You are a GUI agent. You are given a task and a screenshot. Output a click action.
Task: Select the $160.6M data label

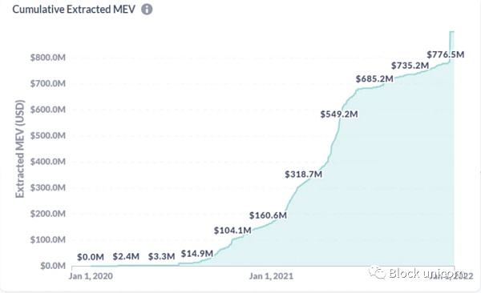[x=268, y=215]
